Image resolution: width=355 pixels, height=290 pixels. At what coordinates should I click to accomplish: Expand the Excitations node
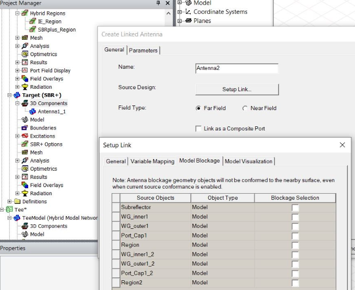click(x=17, y=136)
